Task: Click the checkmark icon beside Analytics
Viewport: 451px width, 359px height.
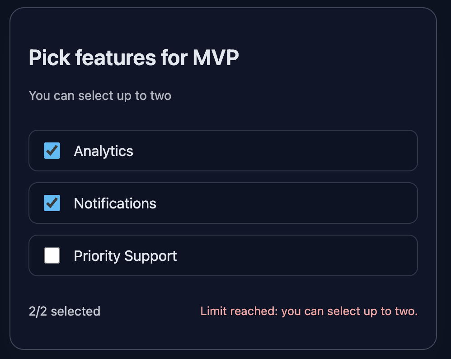Action: coord(52,151)
